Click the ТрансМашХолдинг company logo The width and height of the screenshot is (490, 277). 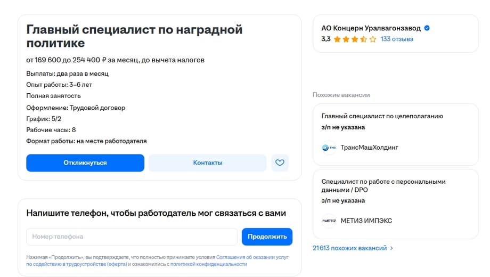[x=329, y=148]
